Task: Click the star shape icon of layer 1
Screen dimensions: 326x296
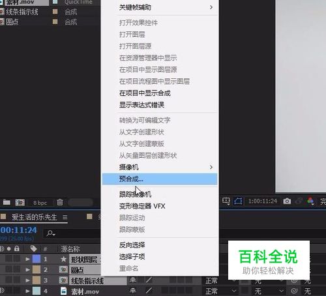Action: tap(63, 259)
